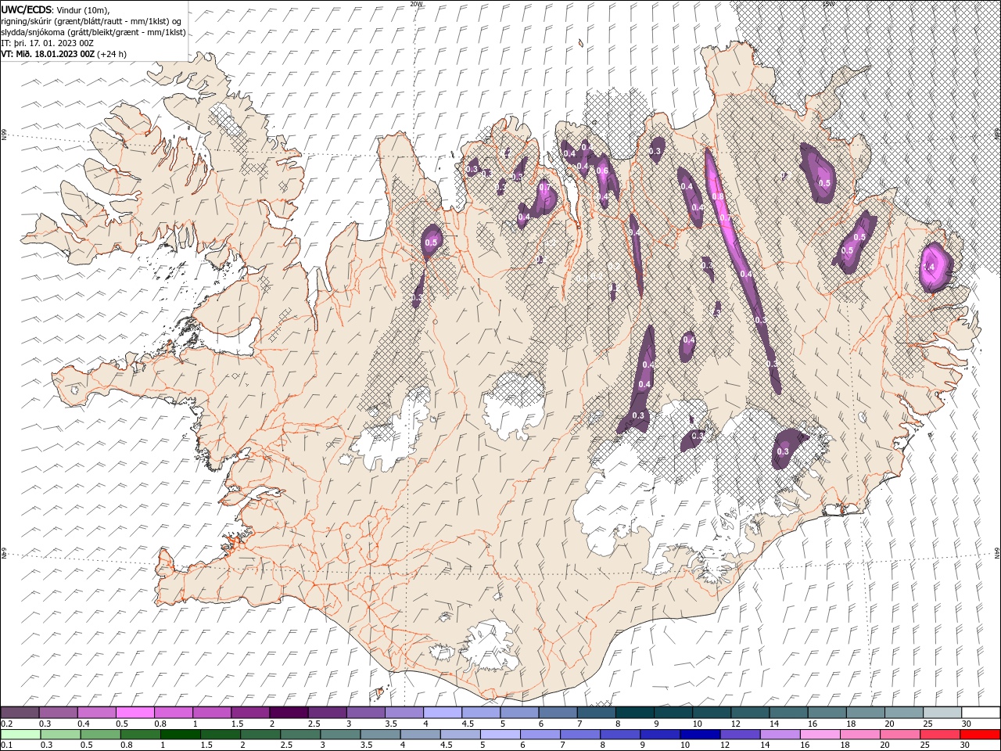Select the 'rigning/skúrir' header line
Viewport: 1001px width, 751px height.
click(91, 21)
